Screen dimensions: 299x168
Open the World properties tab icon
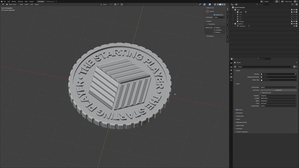coord(231,80)
